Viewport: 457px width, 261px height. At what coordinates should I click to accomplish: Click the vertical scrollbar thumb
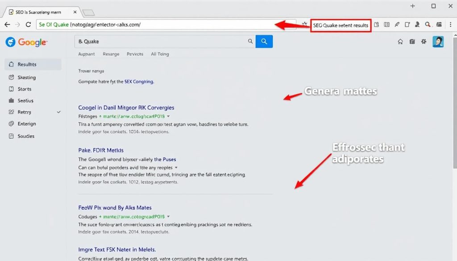[x=455, y=102]
